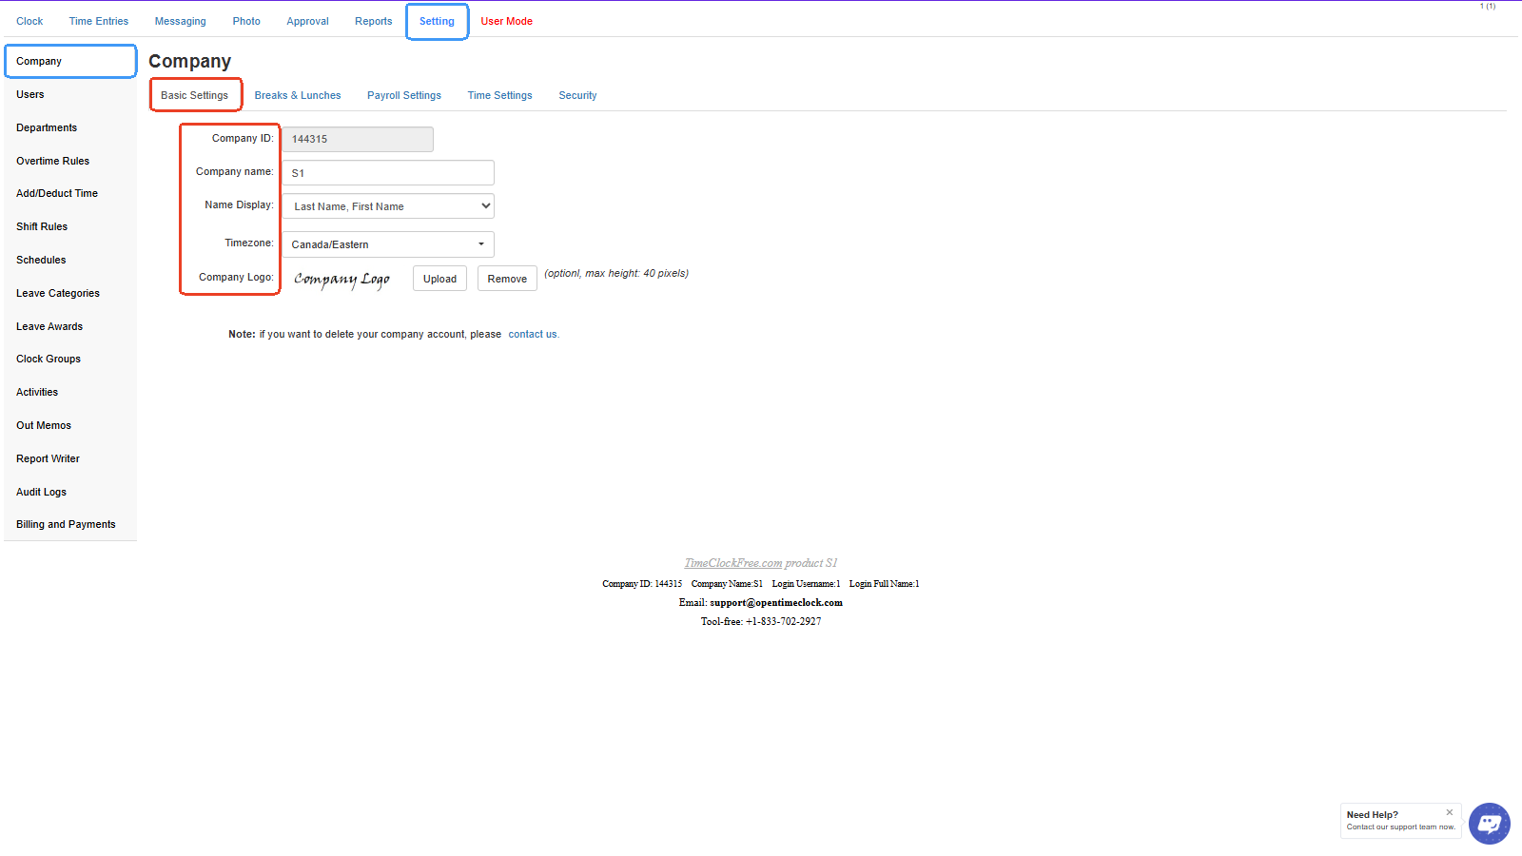
Task: Open the Timezone dropdown
Action: (388, 244)
